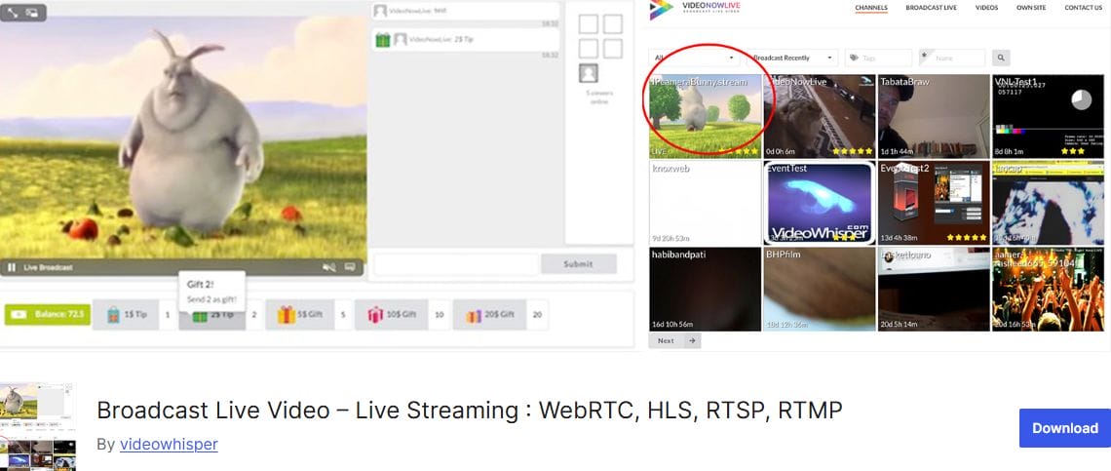This screenshot has height=471, width=1111.
Task: Pause the Live Broadcast video
Action: pyautogui.click(x=12, y=267)
